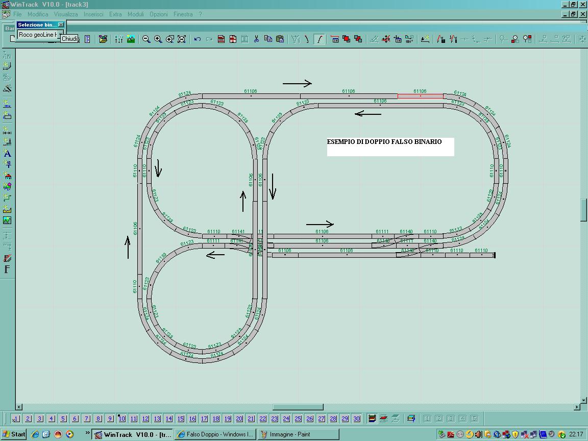Screen dimensions: 588x441
Task: Open the Extra menu
Action: tap(115, 14)
